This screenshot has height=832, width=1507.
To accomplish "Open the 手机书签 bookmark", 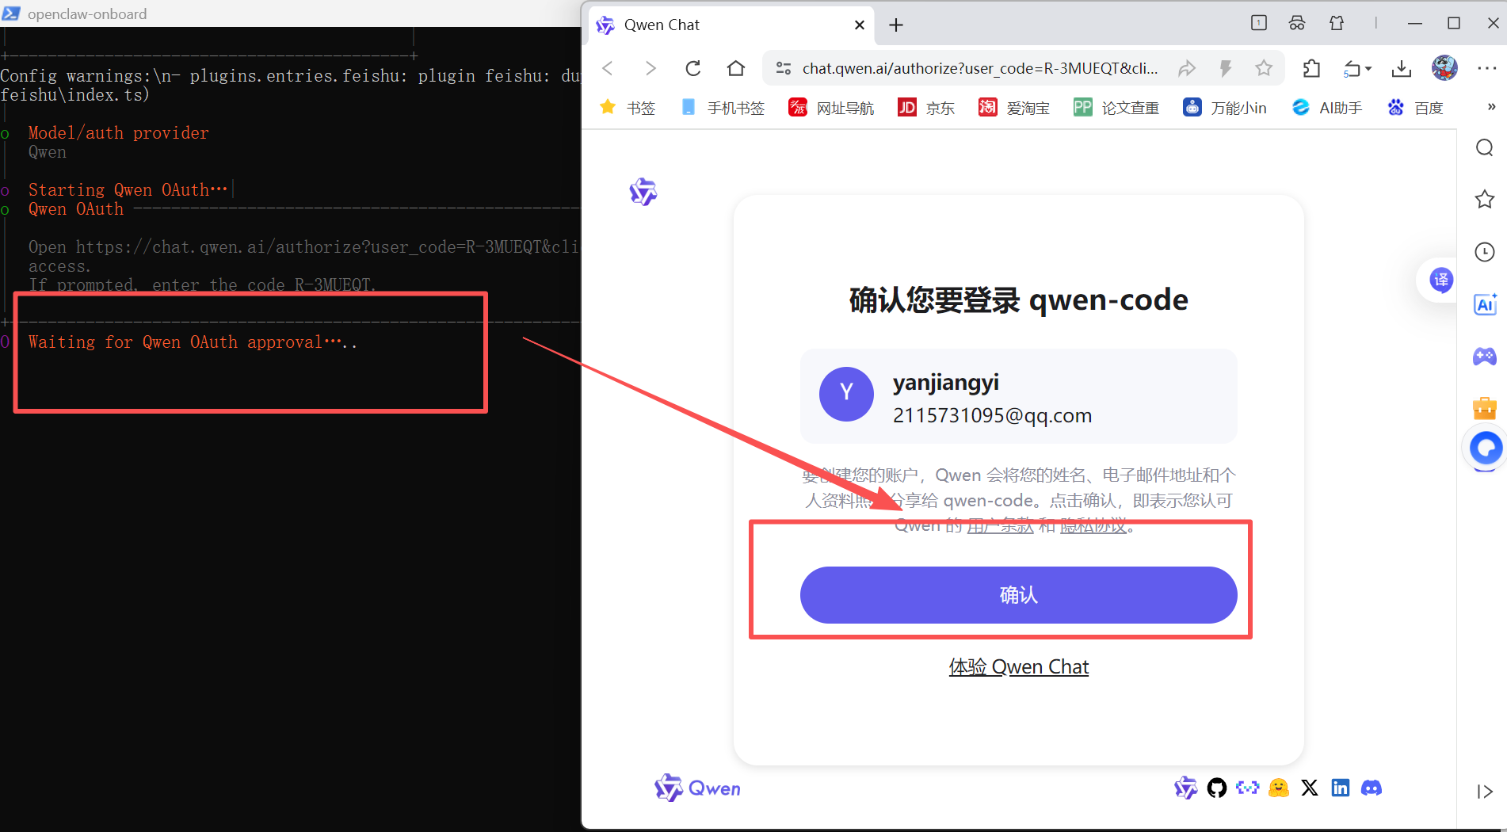I will click(723, 108).
